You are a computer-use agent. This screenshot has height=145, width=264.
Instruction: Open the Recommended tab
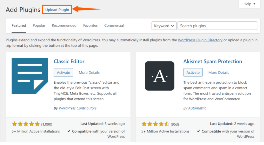point(64,25)
